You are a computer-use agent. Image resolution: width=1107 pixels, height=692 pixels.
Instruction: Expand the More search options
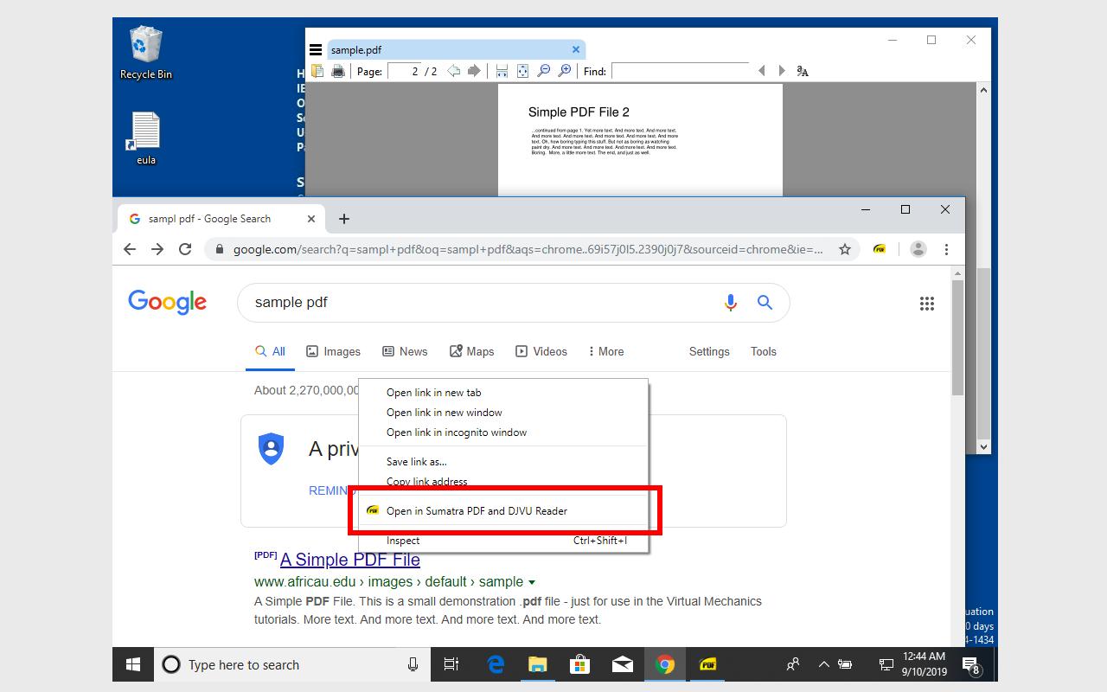(x=605, y=351)
